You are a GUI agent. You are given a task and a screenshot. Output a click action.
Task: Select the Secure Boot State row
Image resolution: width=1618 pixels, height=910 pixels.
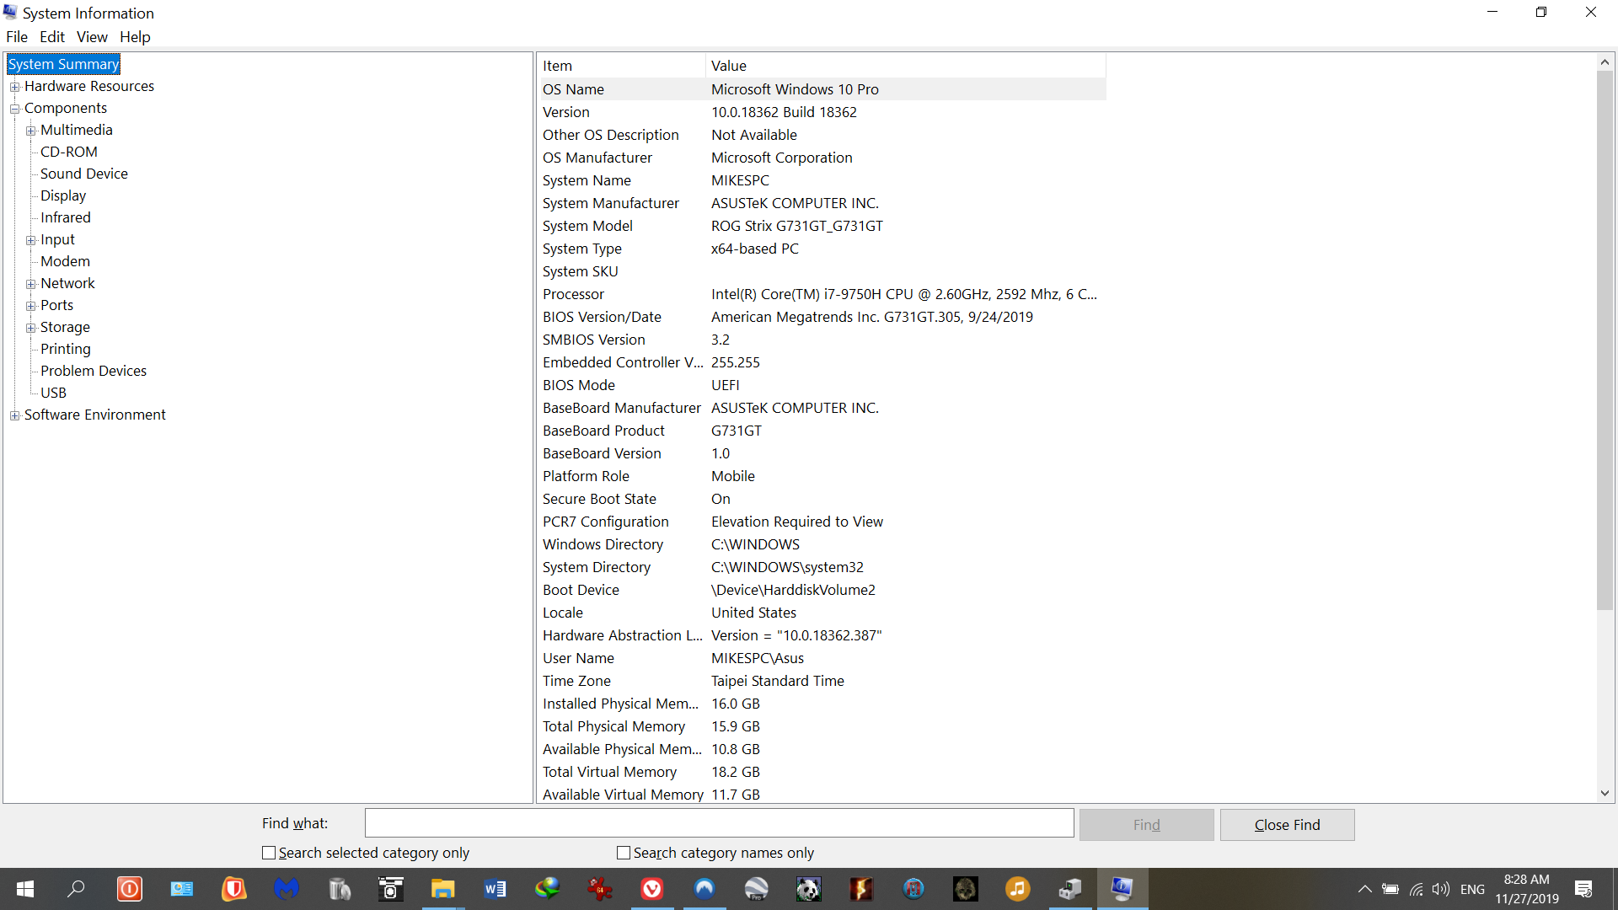coord(822,499)
